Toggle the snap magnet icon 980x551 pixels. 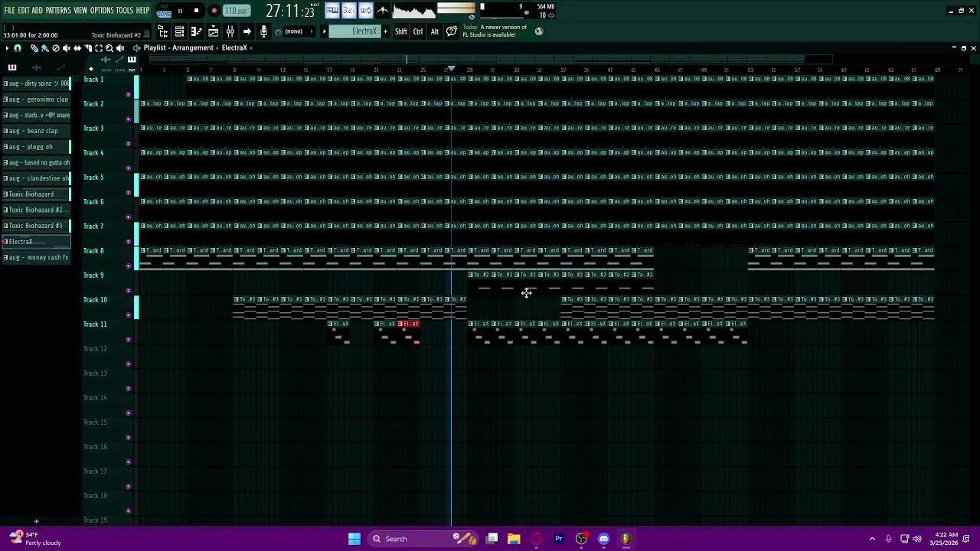click(18, 48)
